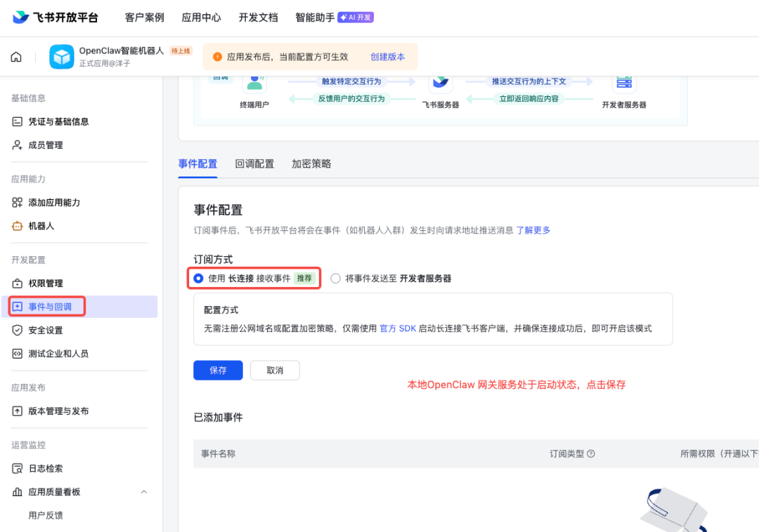This screenshot has height=532, width=759.
Task: Open the 了解更多 link
Action: coord(533,230)
